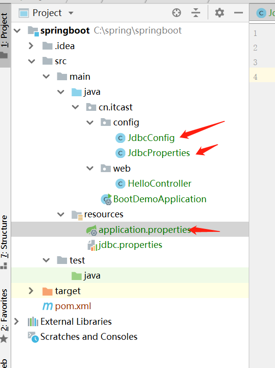Click the Project view window icon
Image resolution: width=275 pixels, height=368 pixels.
[x=24, y=13]
